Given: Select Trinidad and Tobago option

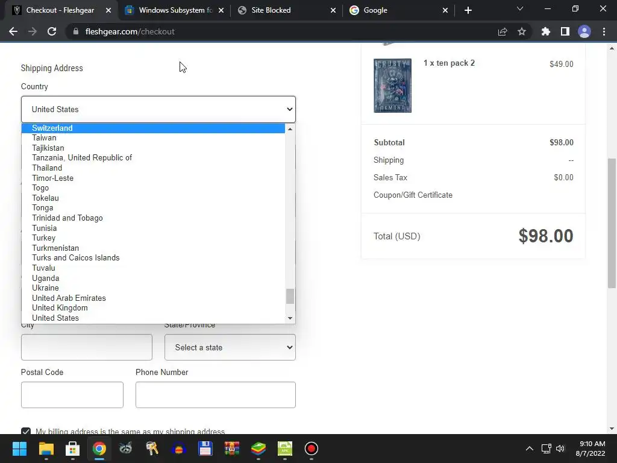Looking at the screenshot, I should point(153,218).
